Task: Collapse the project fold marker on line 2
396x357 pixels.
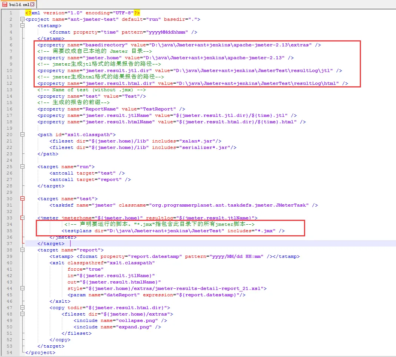Action: [23, 19]
